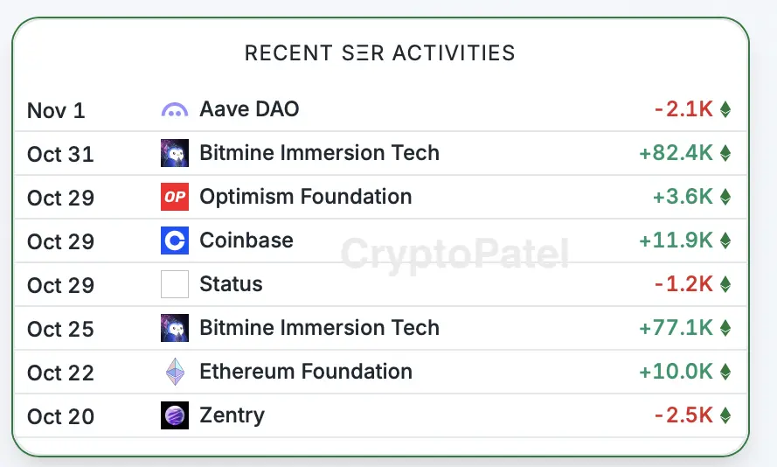Click the Aave DAO ghost icon
Screen dimensions: 777x467
pos(175,110)
